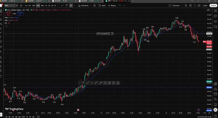This screenshot has height=118, width=218.
Task: Add DXY to a watchlist with the heart icon in the search box
Action: pyautogui.click(x=17, y=6)
